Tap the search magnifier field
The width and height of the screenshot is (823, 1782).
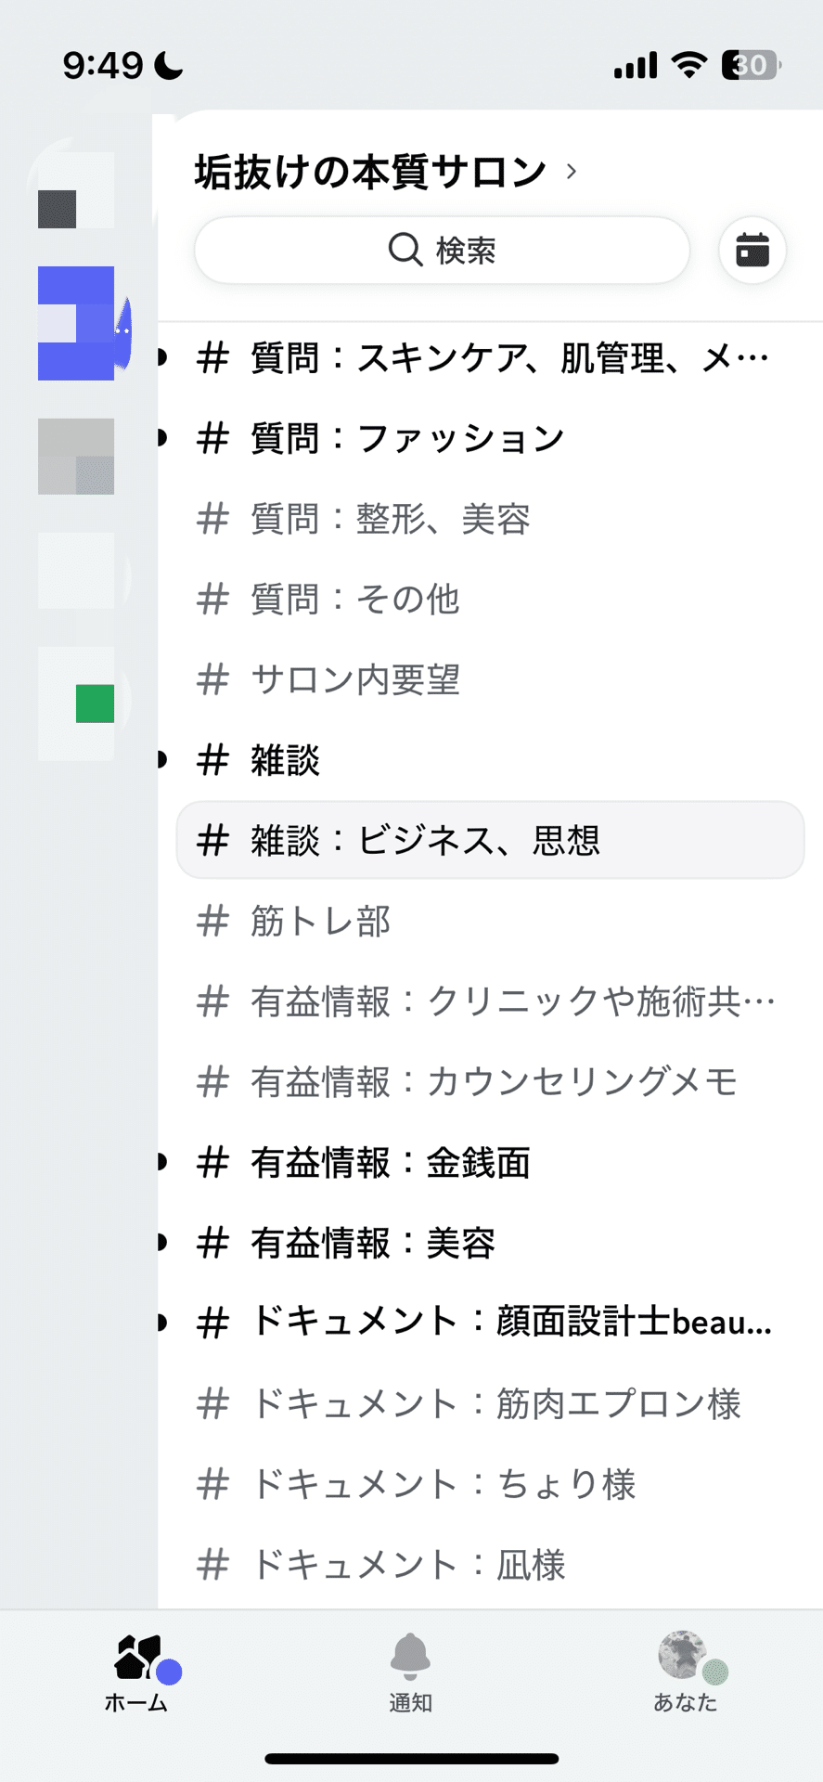[x=442, y=251]
